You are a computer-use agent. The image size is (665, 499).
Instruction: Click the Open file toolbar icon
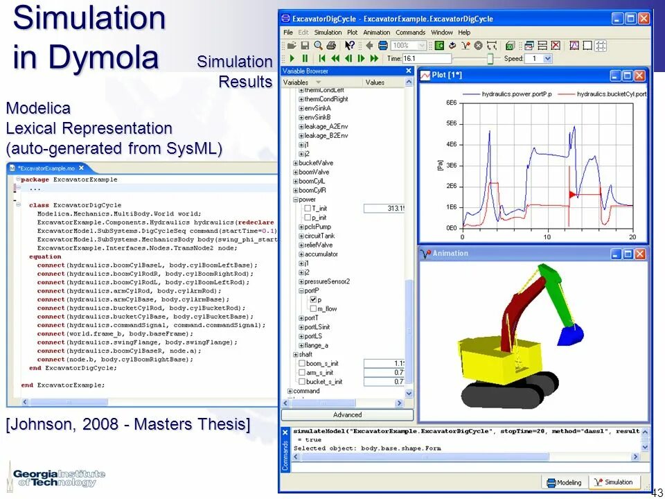tap(291, 46)
